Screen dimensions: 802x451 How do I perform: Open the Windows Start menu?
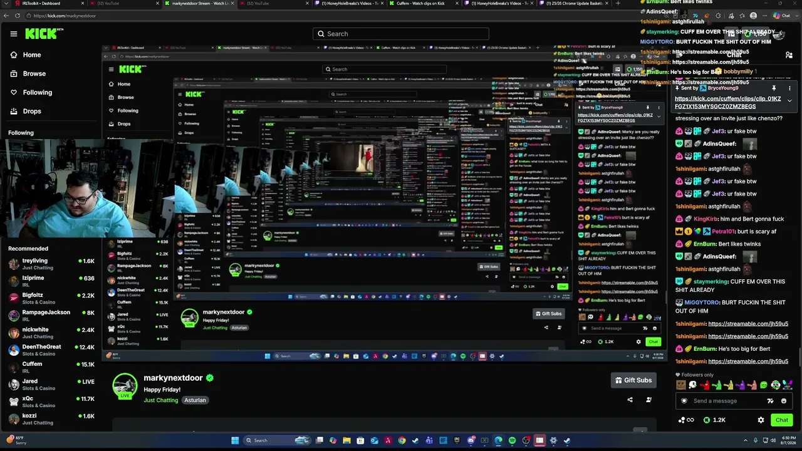coord(235,440)
